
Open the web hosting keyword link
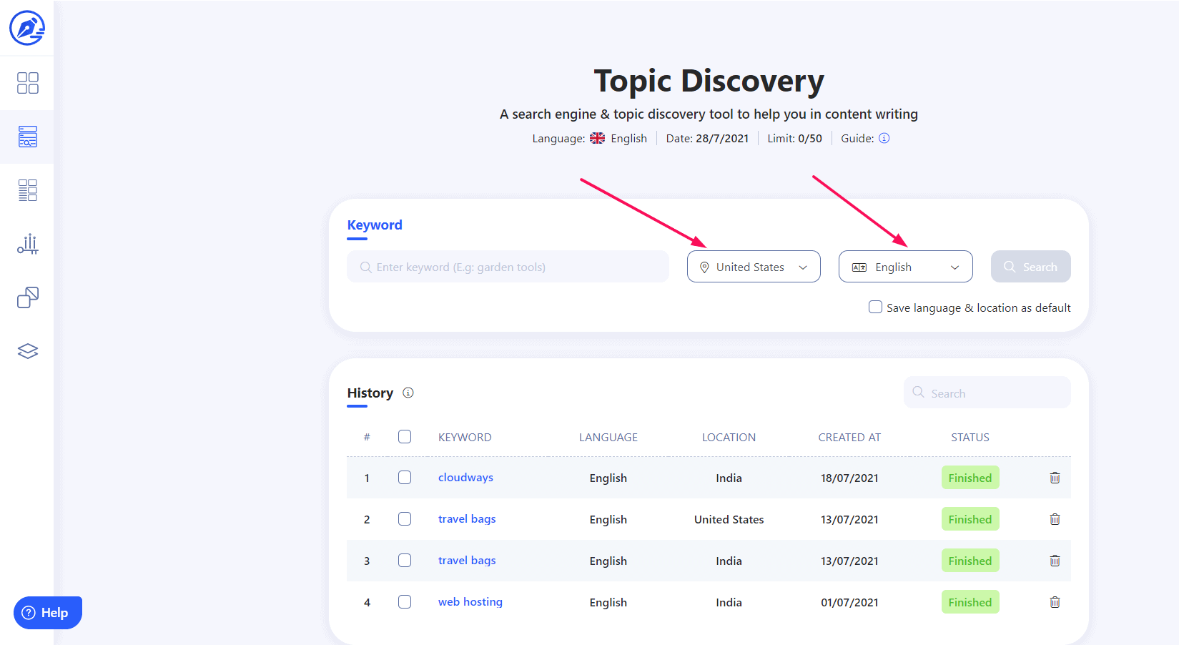coord(470,602)
